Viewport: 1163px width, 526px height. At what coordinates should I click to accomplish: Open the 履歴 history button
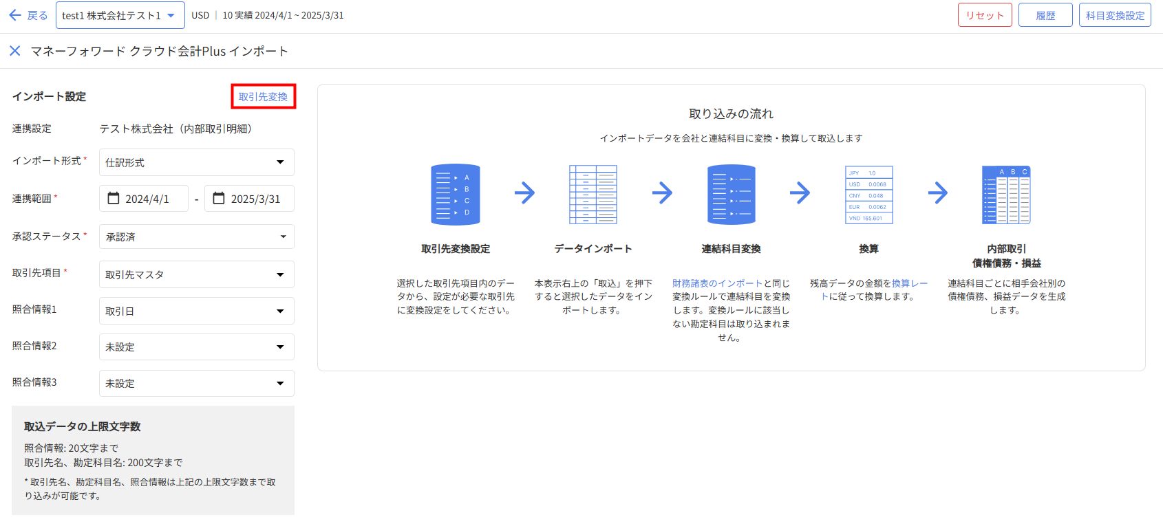(1045, 15)
